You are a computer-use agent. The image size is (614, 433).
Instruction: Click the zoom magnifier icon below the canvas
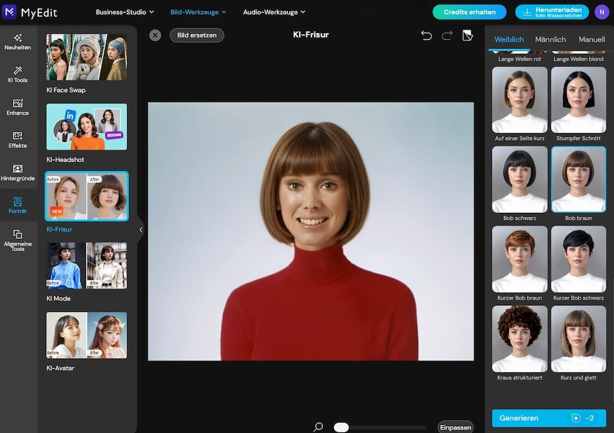318,426
